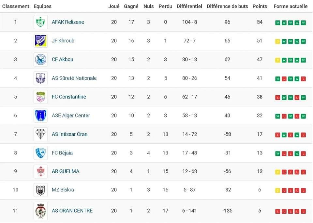Screen dimensions: 313x223
Task: Click the AR GUELMA team badge
Action: coord(40,171)
